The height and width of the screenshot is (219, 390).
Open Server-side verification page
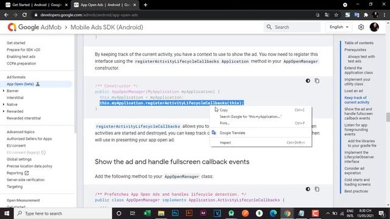[x=26, y=180]
